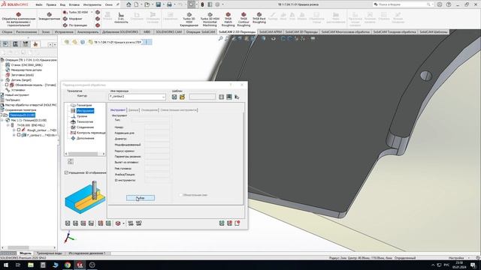Open the Вставка menu
This screenshot has height=270, width=481.
click(x=74, y=5)
